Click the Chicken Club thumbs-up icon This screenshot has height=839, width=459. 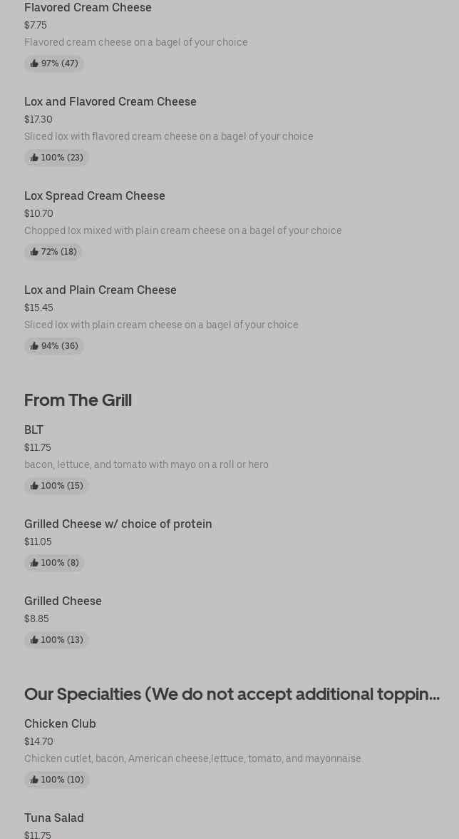tap(34, 780)
